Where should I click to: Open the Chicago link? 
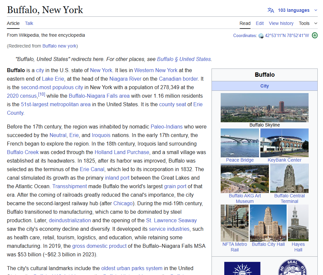click(123, 204)
